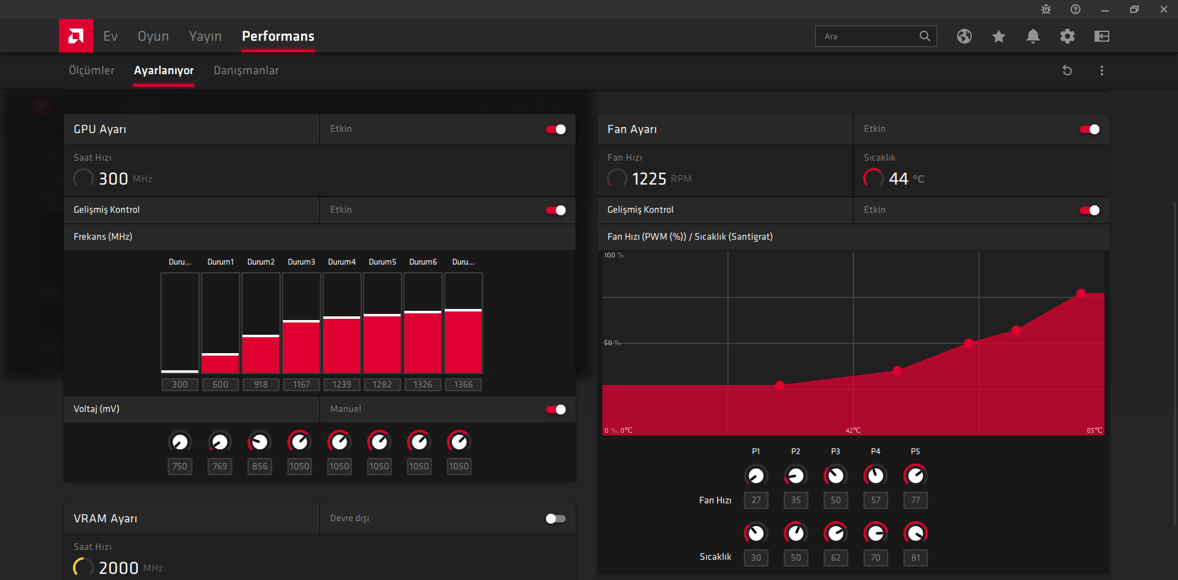The image size is (1178, 580).
Task: Click voltage field showing 750
Action: point(180,467)
